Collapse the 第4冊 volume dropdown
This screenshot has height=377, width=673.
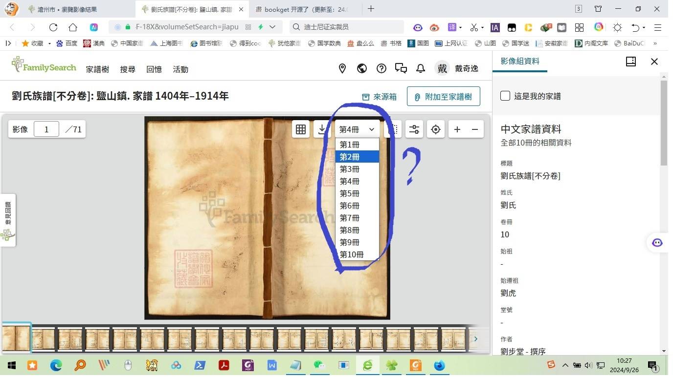tap(357, 129)
